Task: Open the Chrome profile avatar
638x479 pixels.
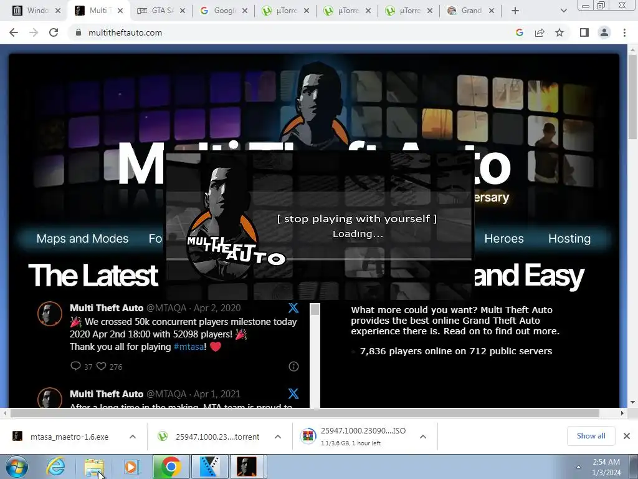Action: point(604,32)
